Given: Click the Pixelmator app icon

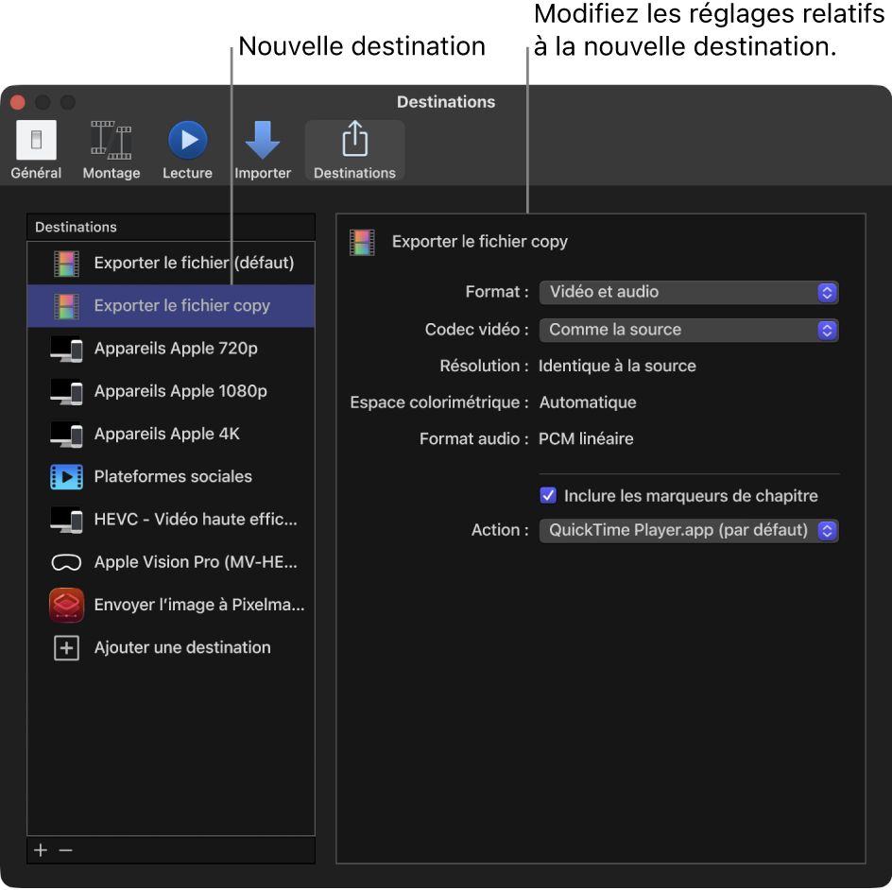Looking at the screenshot, I should coord(66,605).
